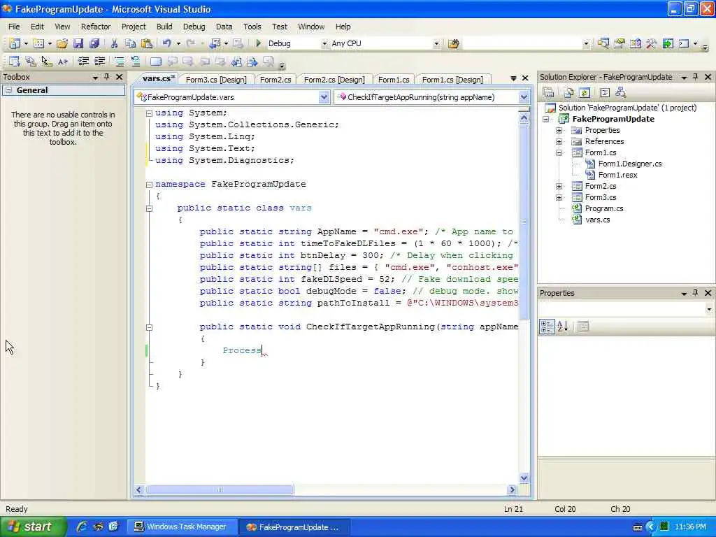Click the Open File folder icon
This screenshot has height=537, width=716.
(x=62, y=43)
